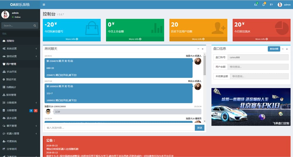Click the flag tasks icon in header

271,5
